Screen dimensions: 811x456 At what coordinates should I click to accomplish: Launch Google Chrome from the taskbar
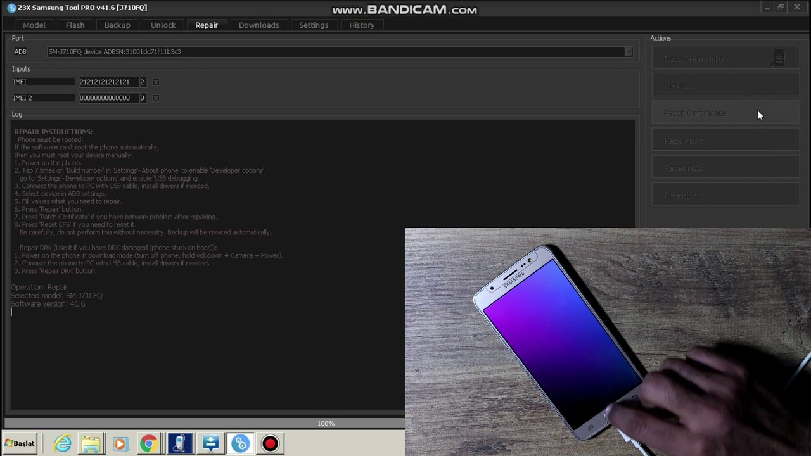tap(149, 444)
